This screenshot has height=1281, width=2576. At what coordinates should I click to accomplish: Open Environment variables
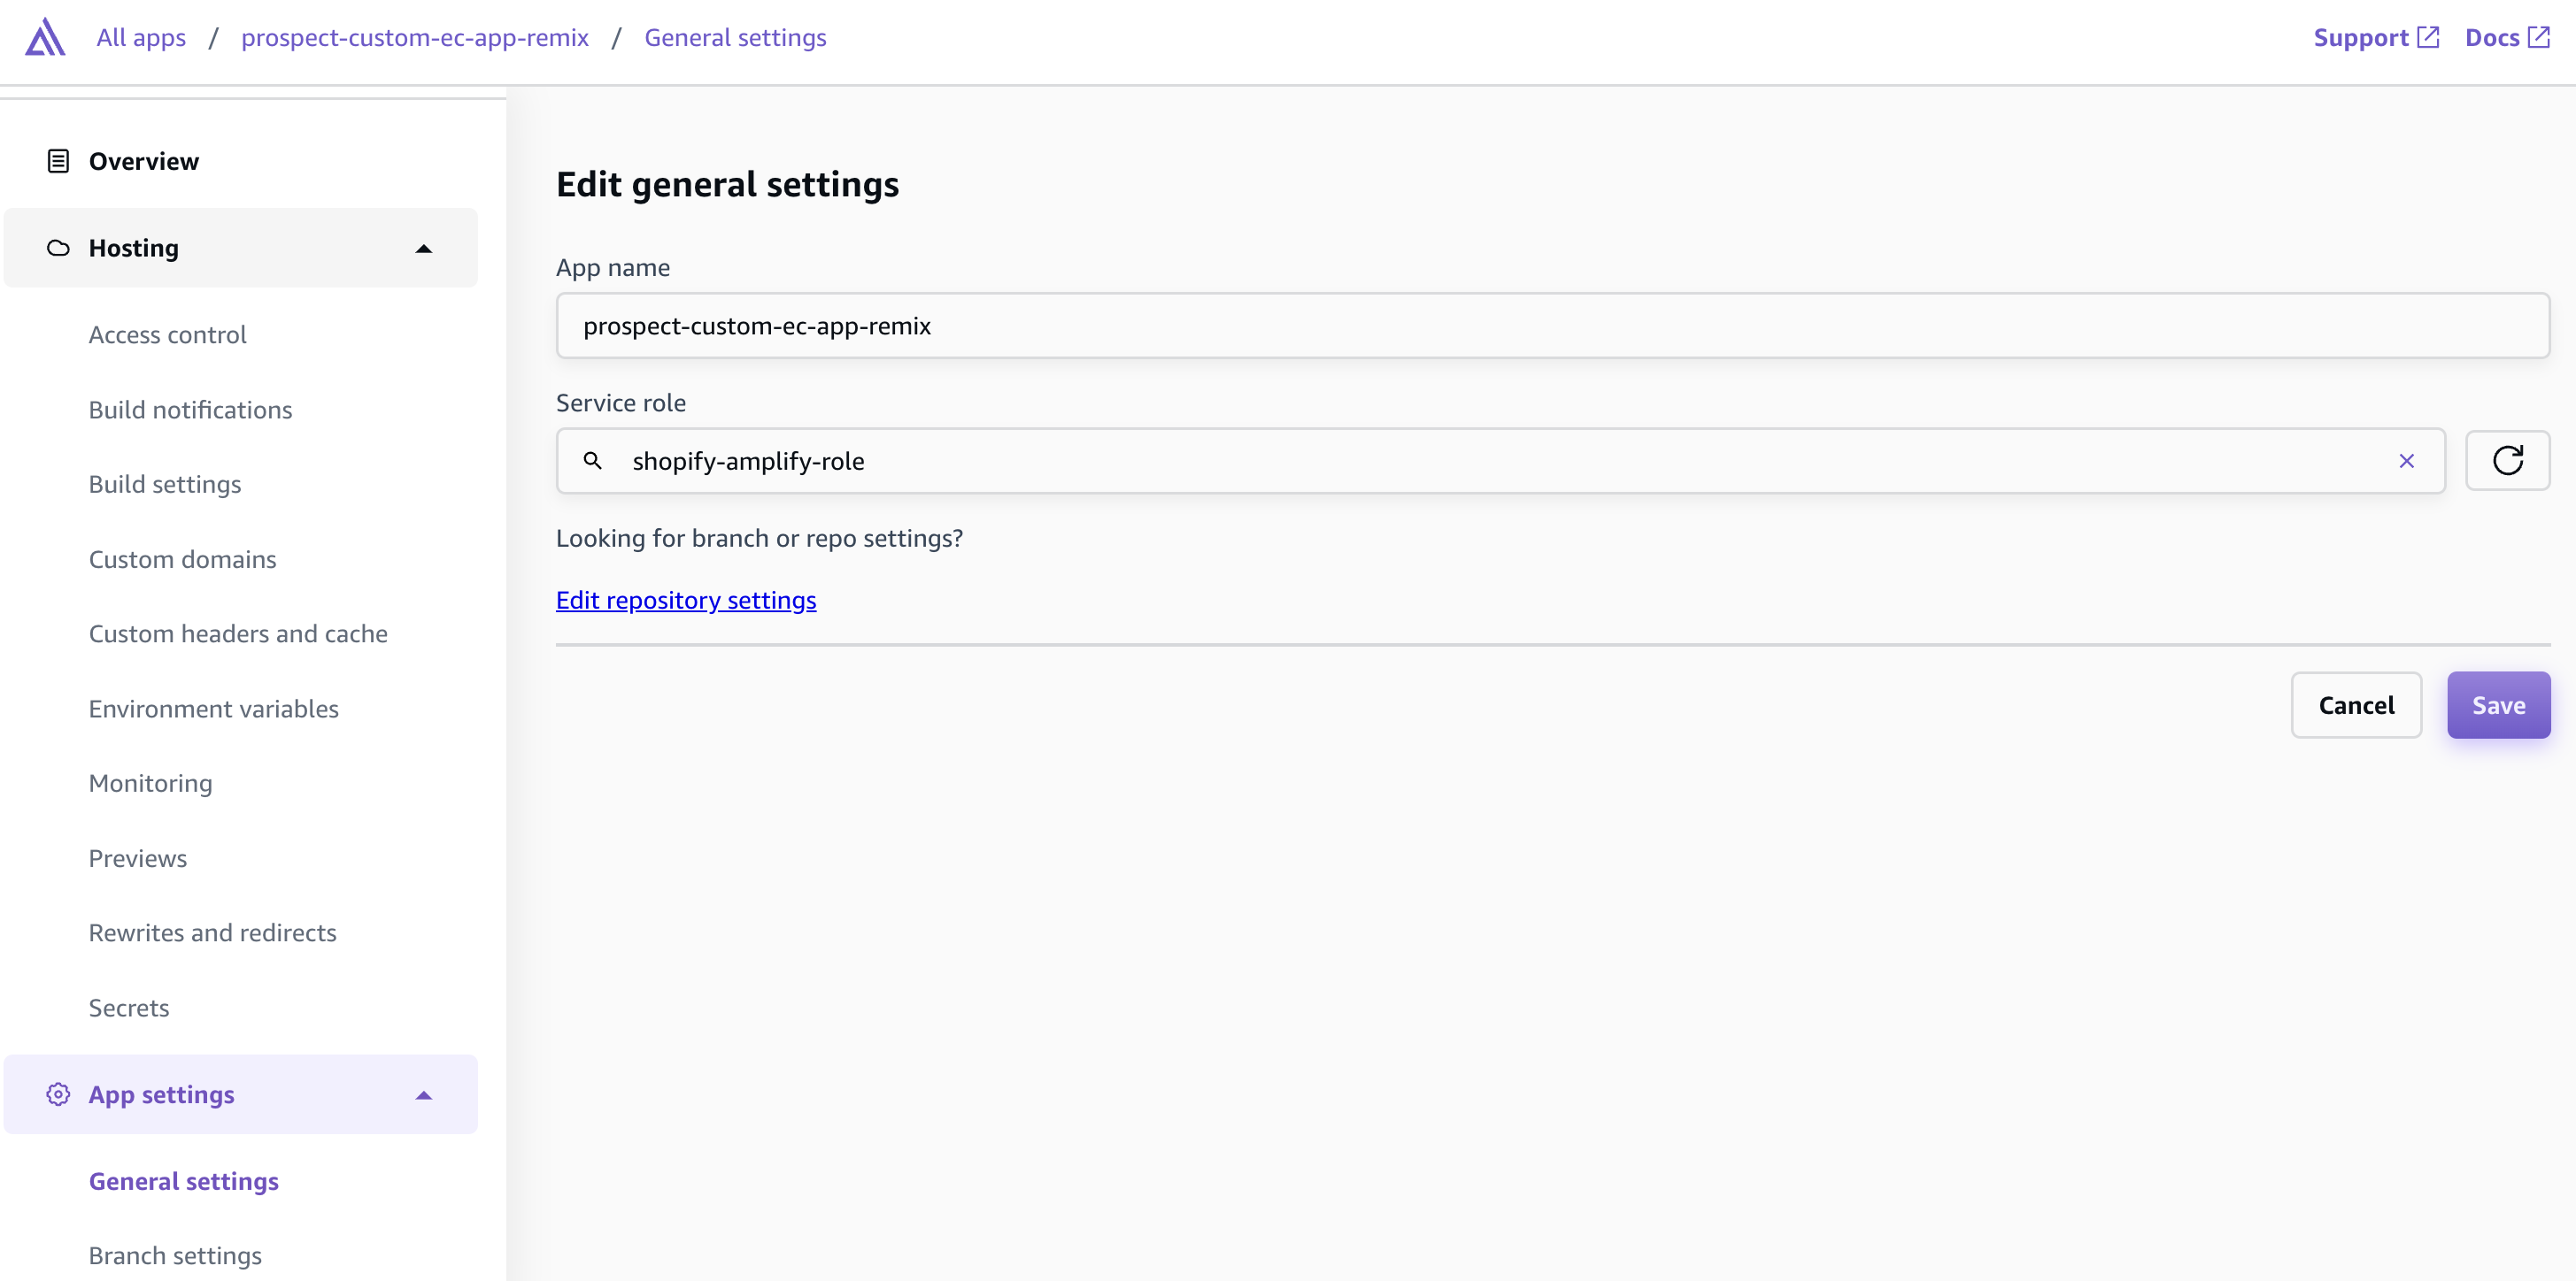[214, 709]
